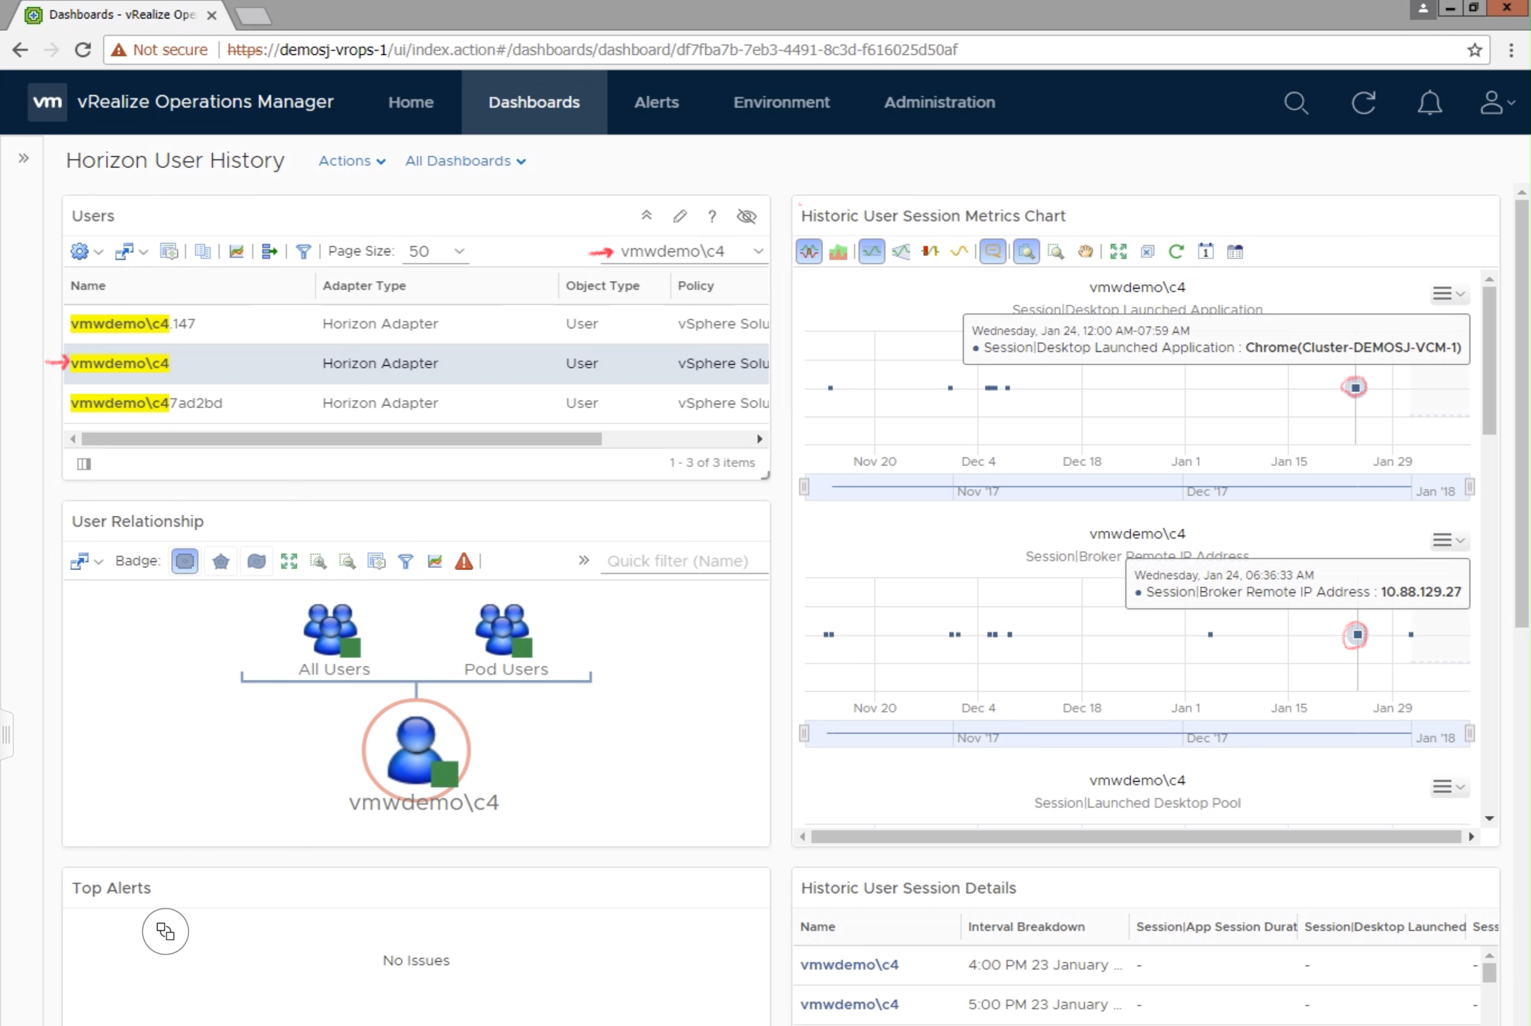1531x1026 pixels.
Task: Open the Environment tab
Action: [x=782, y=102]
